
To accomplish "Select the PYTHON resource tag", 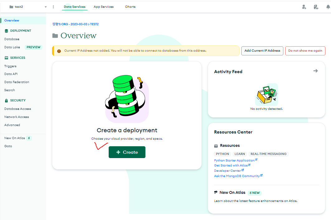I will pyautogui.click(x=222, y=154).
